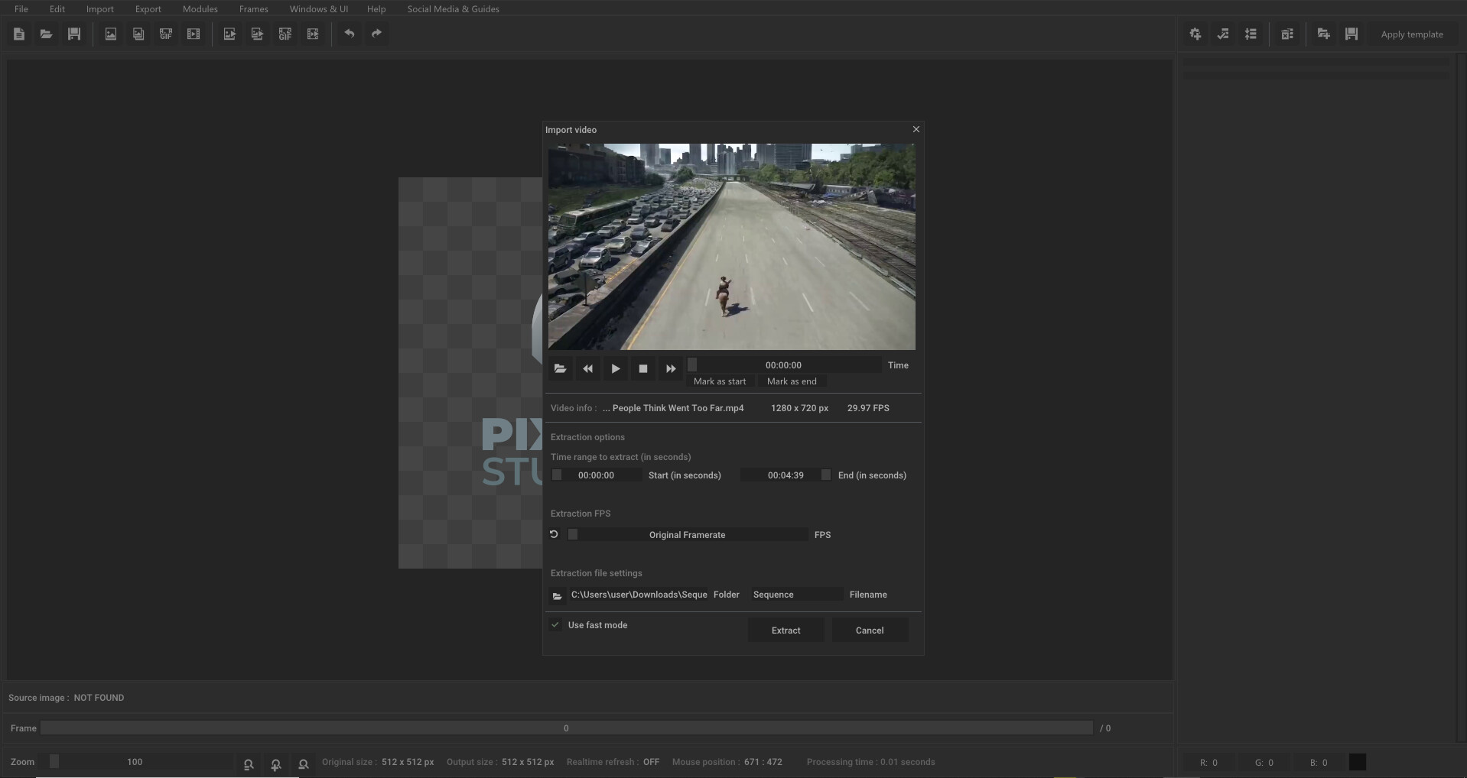Open the Import menu
This screenshot has height=778, width=1467.
point(99,9)
